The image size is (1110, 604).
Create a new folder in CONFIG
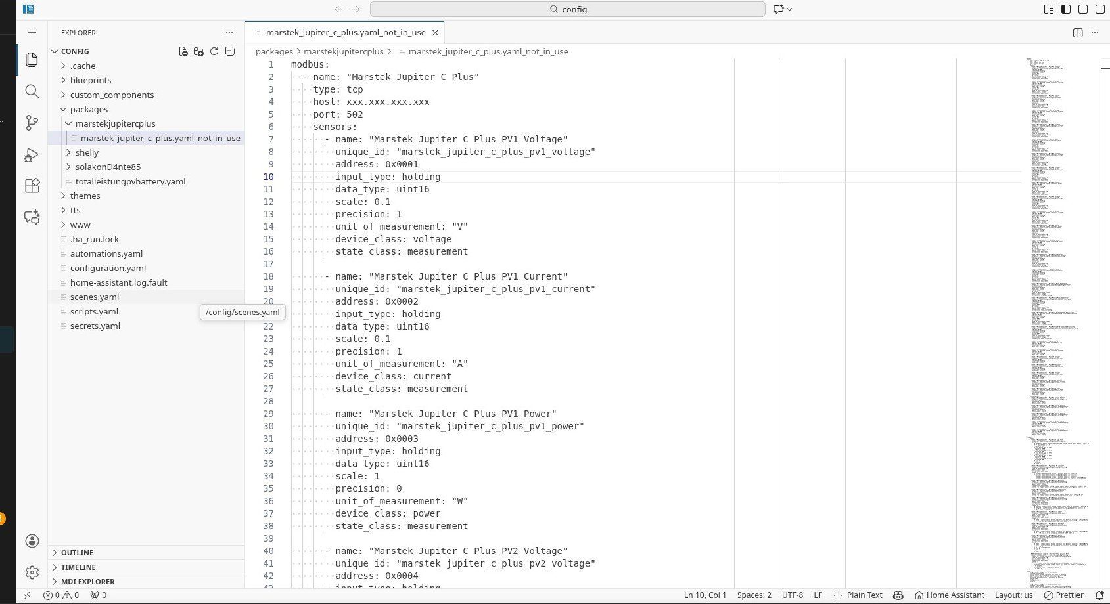pyautogui.click(x=198, y=51)
